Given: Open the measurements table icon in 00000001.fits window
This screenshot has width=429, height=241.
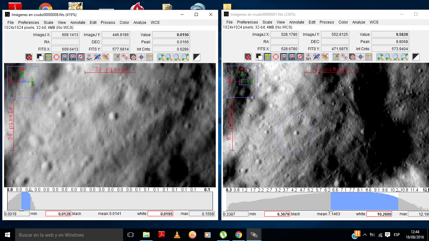Looking at the screenshot, I should tap(369, 57).
